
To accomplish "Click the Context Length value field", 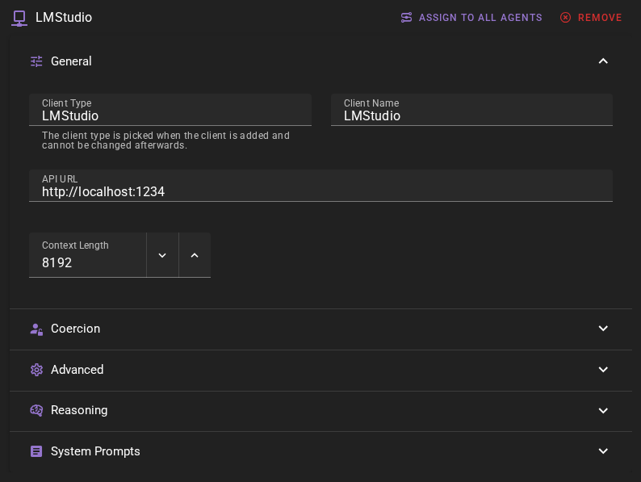I will pyautogui.click(x=87, y=255).
